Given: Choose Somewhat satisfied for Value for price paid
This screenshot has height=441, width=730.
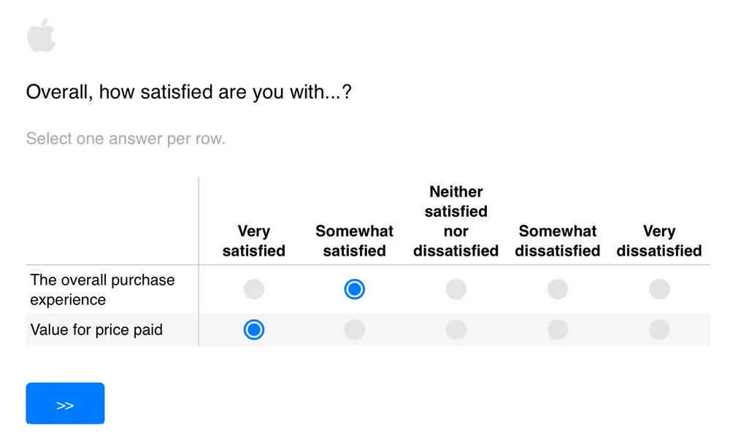Looking at the screenshot, I should (x=354, y=330).
